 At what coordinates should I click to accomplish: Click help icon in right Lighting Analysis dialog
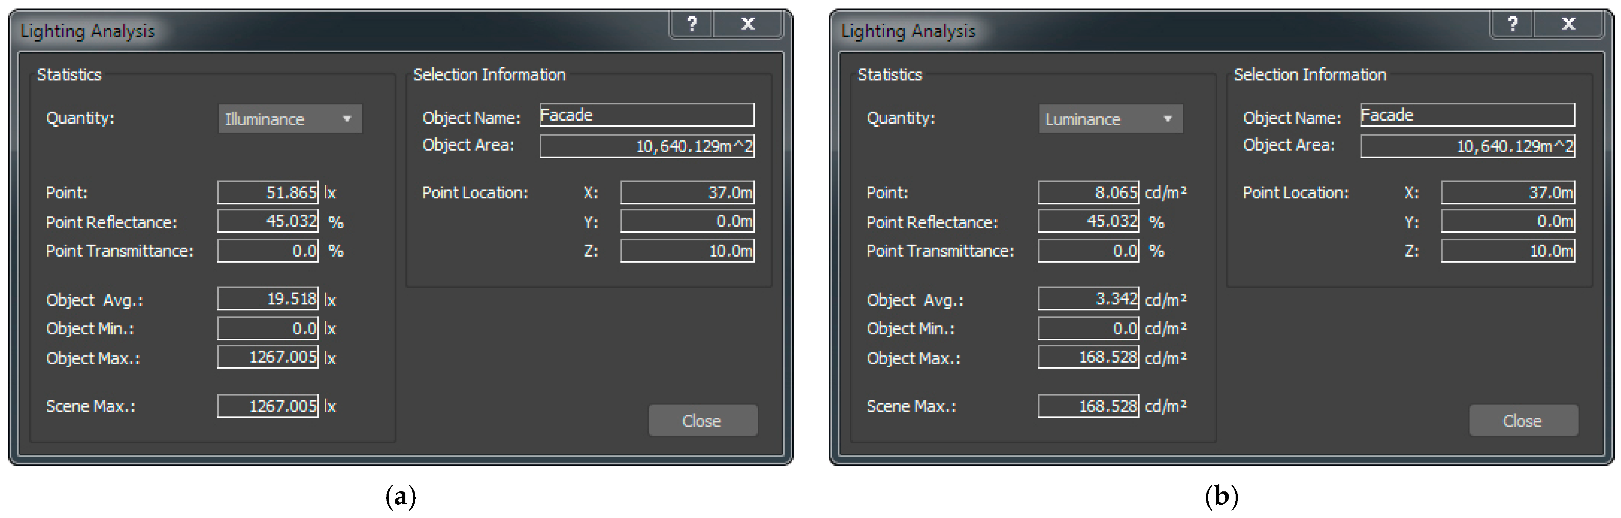coord(1512,24)
